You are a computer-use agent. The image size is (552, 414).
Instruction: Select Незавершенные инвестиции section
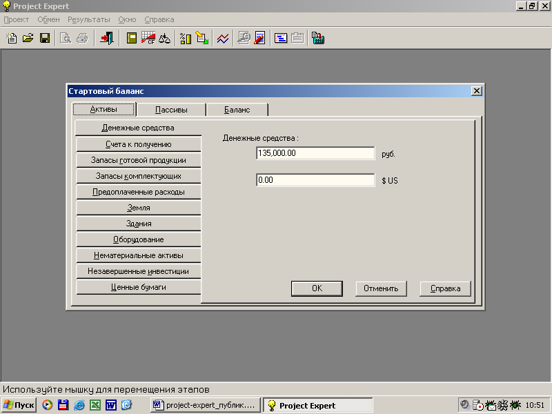tap(139, 271)
